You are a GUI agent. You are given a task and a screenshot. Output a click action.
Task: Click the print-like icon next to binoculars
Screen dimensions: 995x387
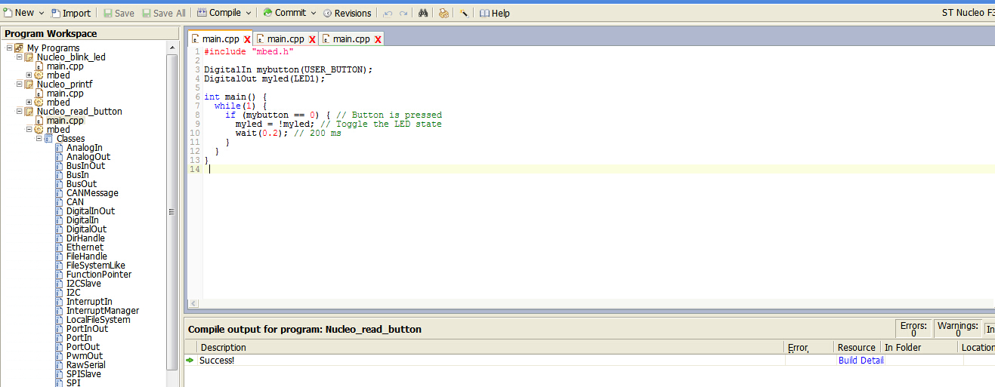coord(443,13)
